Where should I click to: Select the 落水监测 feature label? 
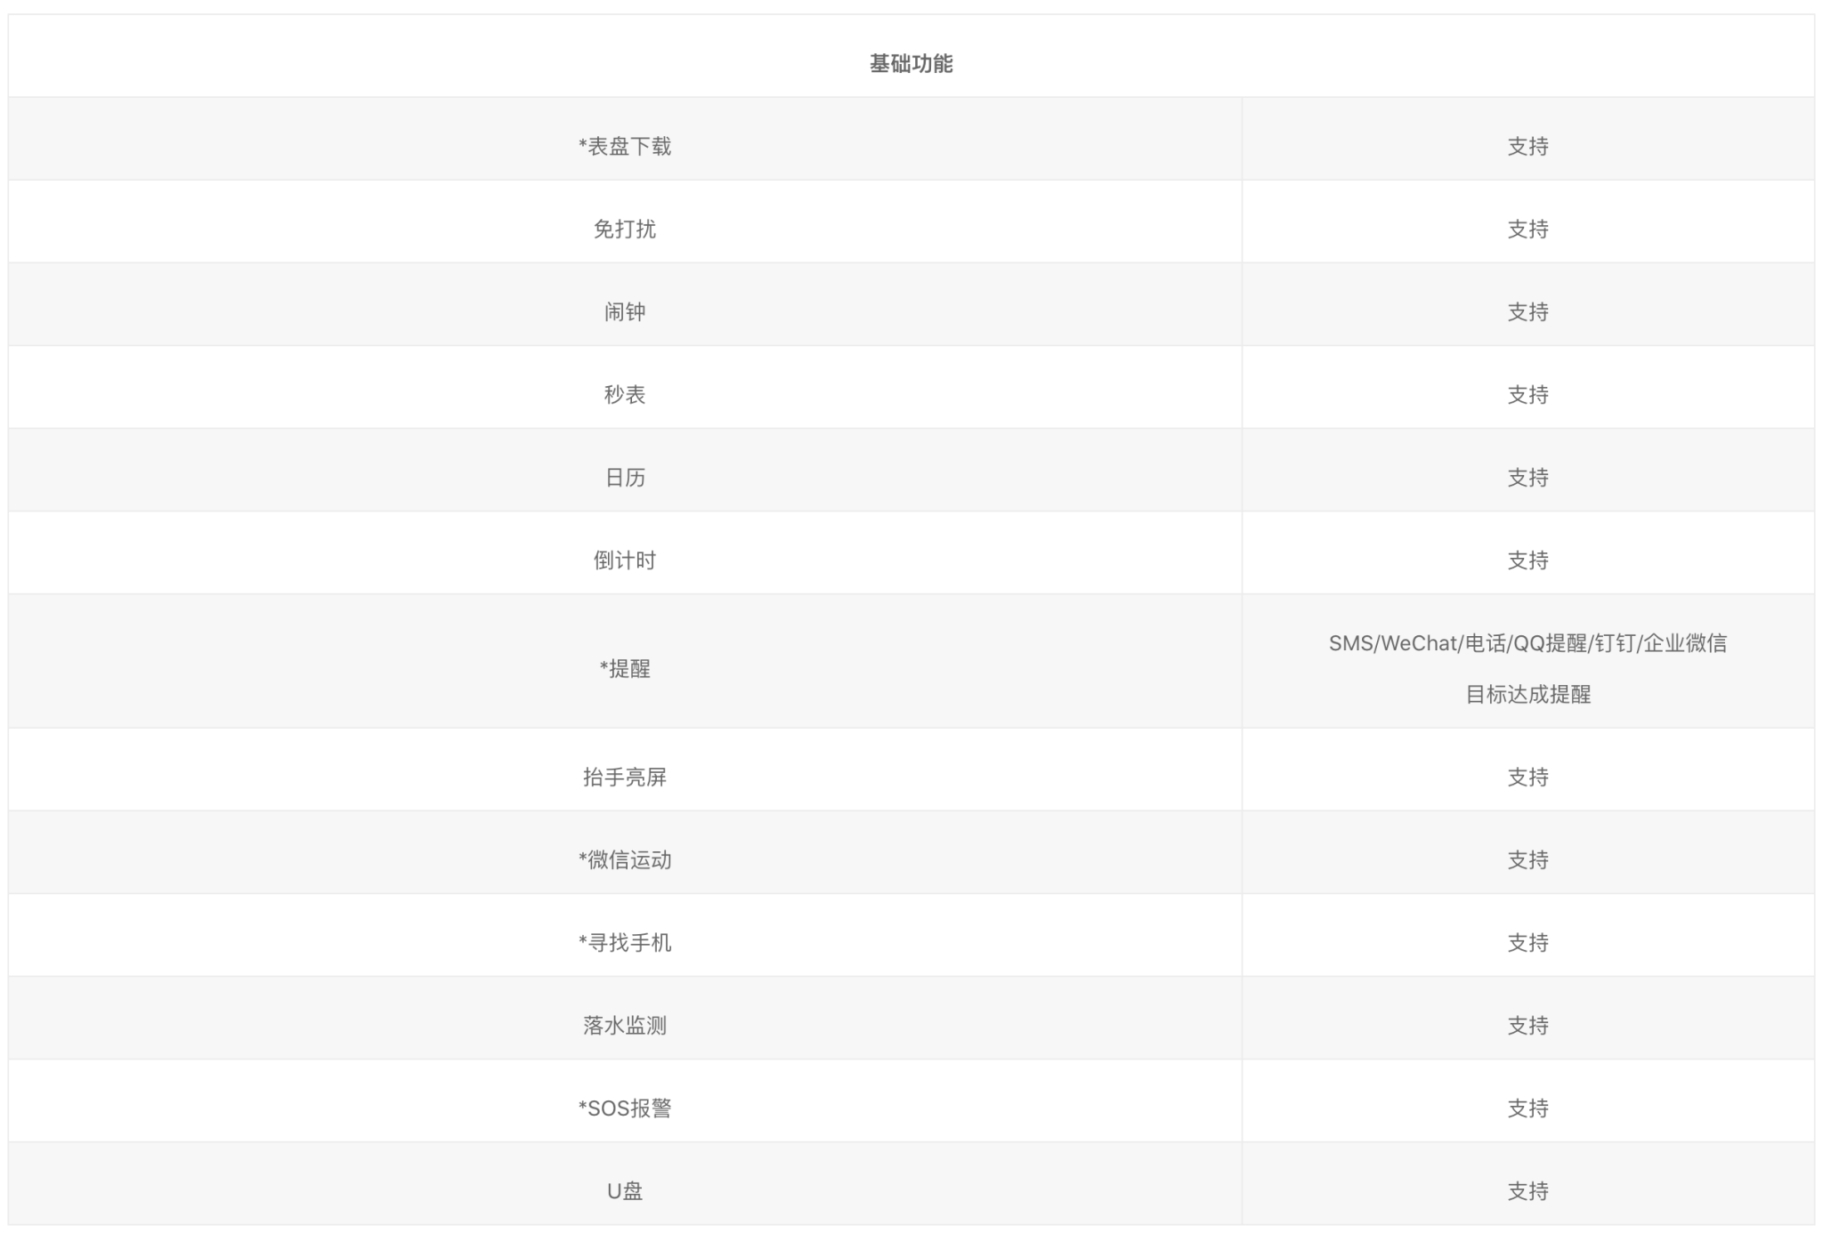pyautogui.click(x=625, y=1026)
